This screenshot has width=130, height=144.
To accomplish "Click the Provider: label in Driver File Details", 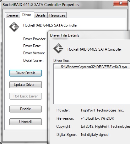I will coord(63,110).
